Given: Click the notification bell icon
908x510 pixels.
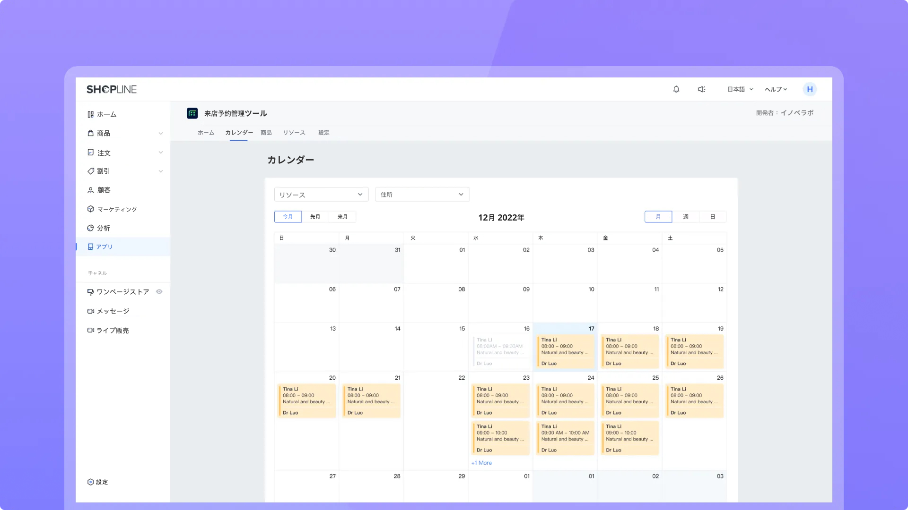Looking at the screenshot, I should [x=676, y=89].
